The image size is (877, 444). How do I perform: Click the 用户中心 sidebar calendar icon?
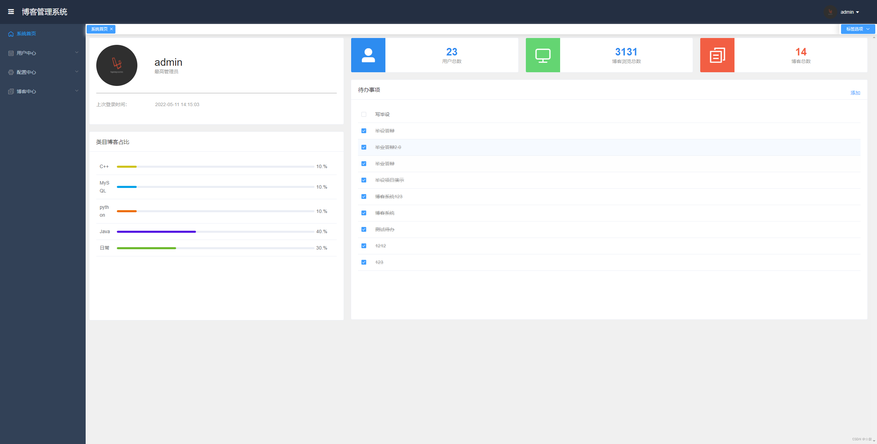coord(11,53)
